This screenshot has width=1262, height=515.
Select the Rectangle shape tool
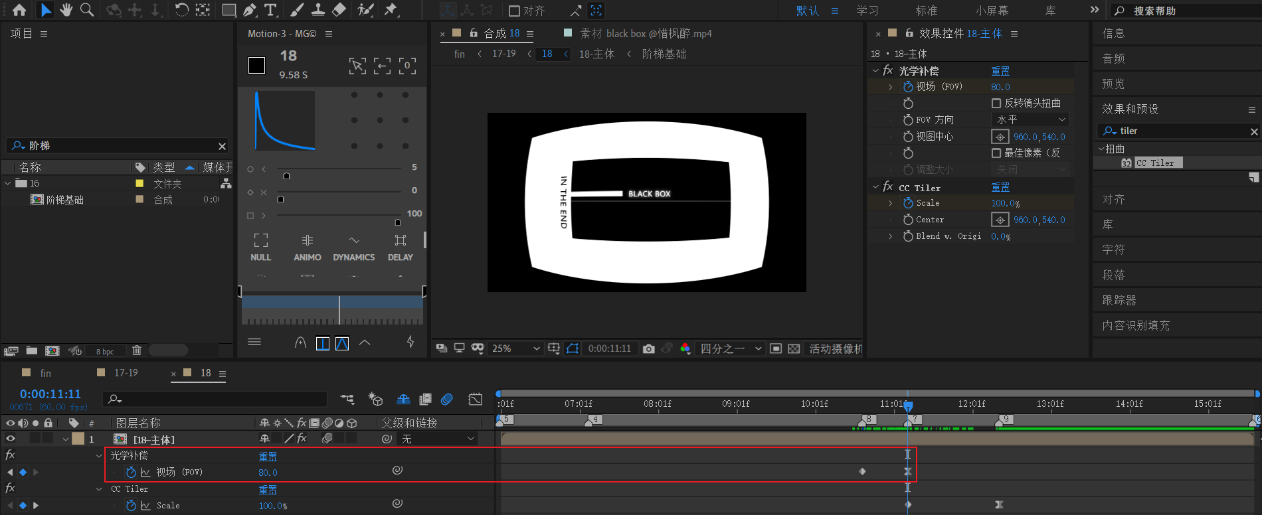pyautogui.click(x=228, y=10)
